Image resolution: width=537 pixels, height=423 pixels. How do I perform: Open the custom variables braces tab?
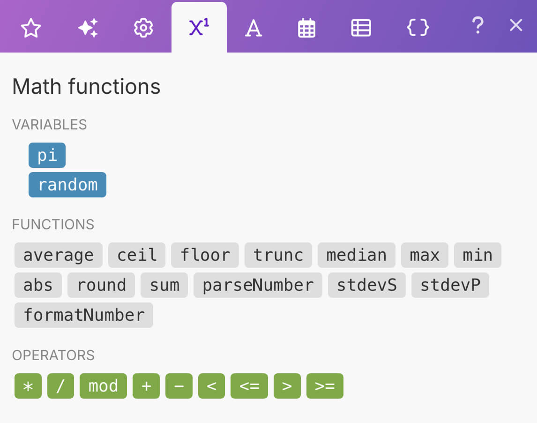(418, 27)
